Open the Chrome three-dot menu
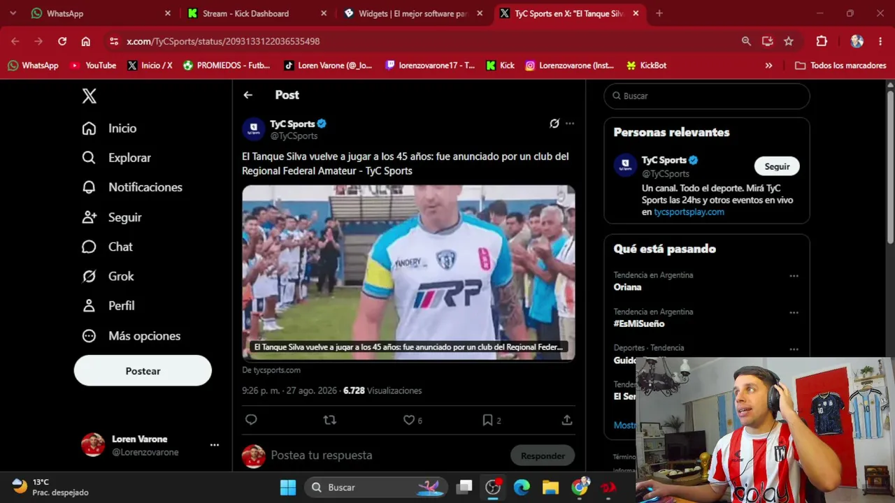The image size is (895, 503). coord(880,41)
